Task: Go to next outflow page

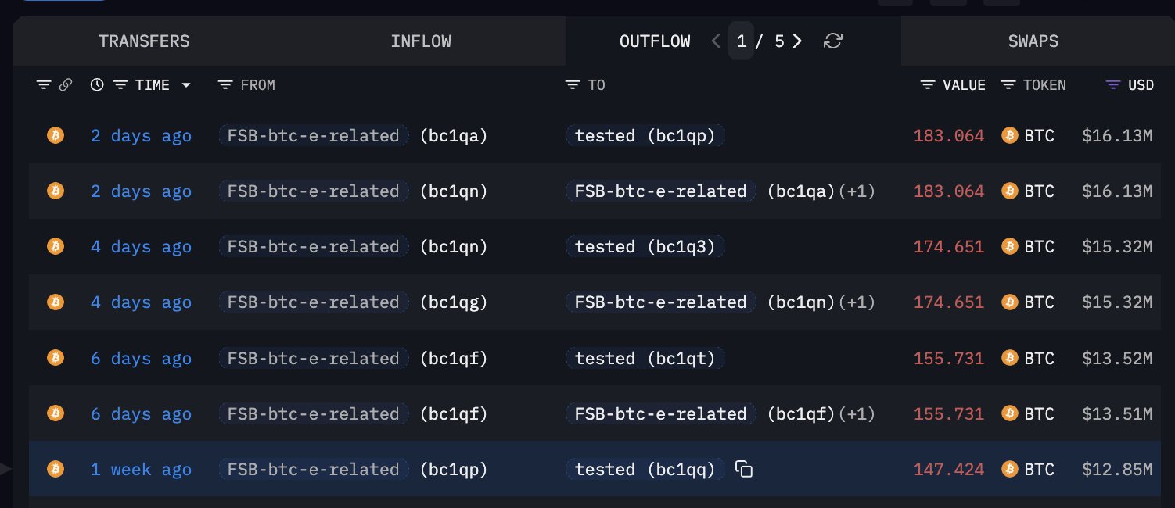Action: tap(797, 41)
